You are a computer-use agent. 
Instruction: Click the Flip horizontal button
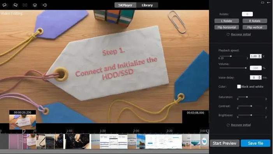coord(227,27)
